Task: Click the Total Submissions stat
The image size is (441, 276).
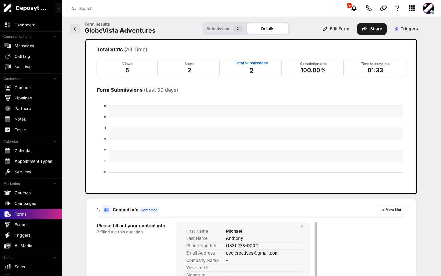Action: click(251, 68)
